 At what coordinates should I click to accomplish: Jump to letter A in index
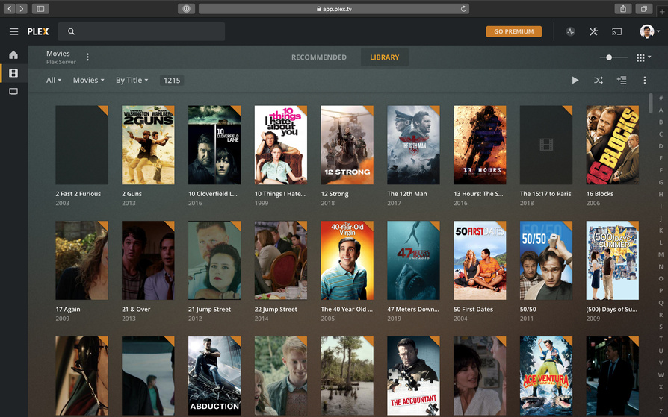pyautogui.click(x=661, y=110)
